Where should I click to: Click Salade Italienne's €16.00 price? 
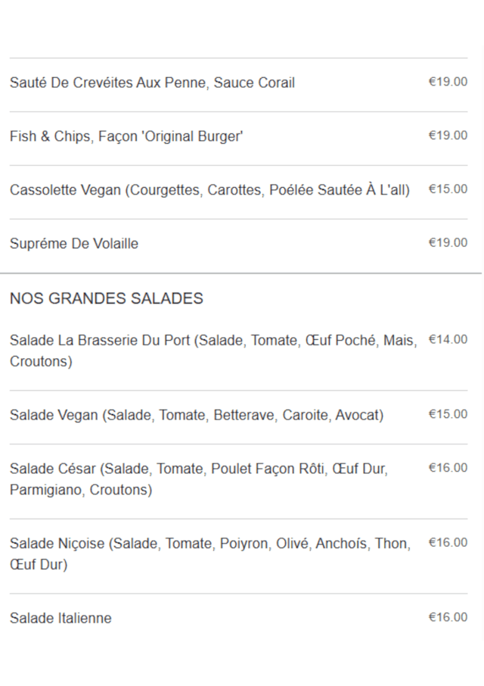[x=448, y=618]
